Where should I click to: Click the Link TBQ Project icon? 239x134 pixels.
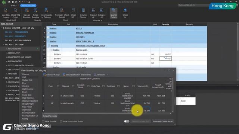[6, 11]
